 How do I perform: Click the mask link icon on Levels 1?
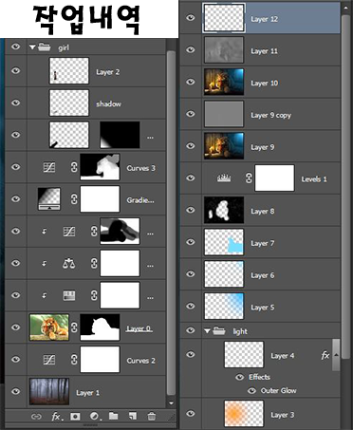[x=249, y=178]
